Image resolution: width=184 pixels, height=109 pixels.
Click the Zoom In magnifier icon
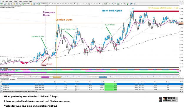[x=112, y=4]
